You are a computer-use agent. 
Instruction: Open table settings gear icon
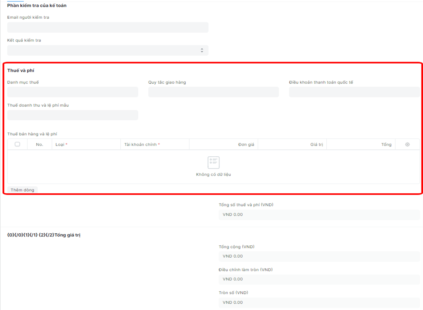click(x=407, y=144)
